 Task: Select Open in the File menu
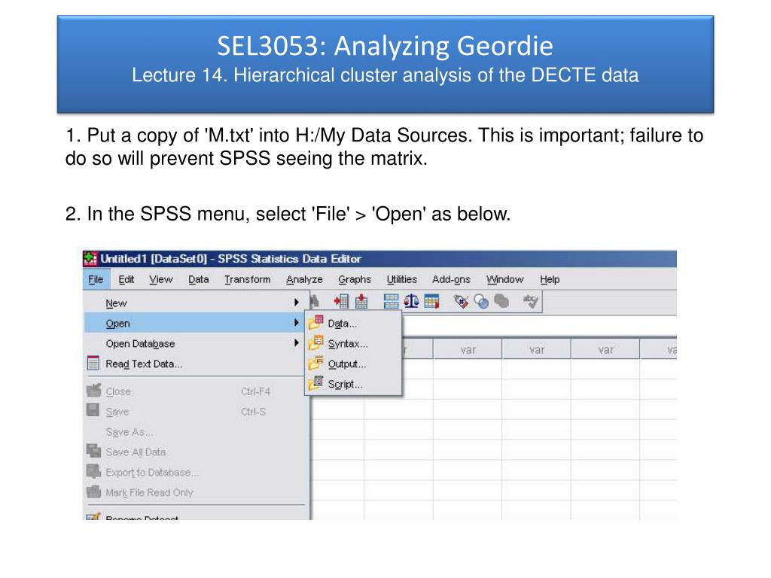coord(197,323)
